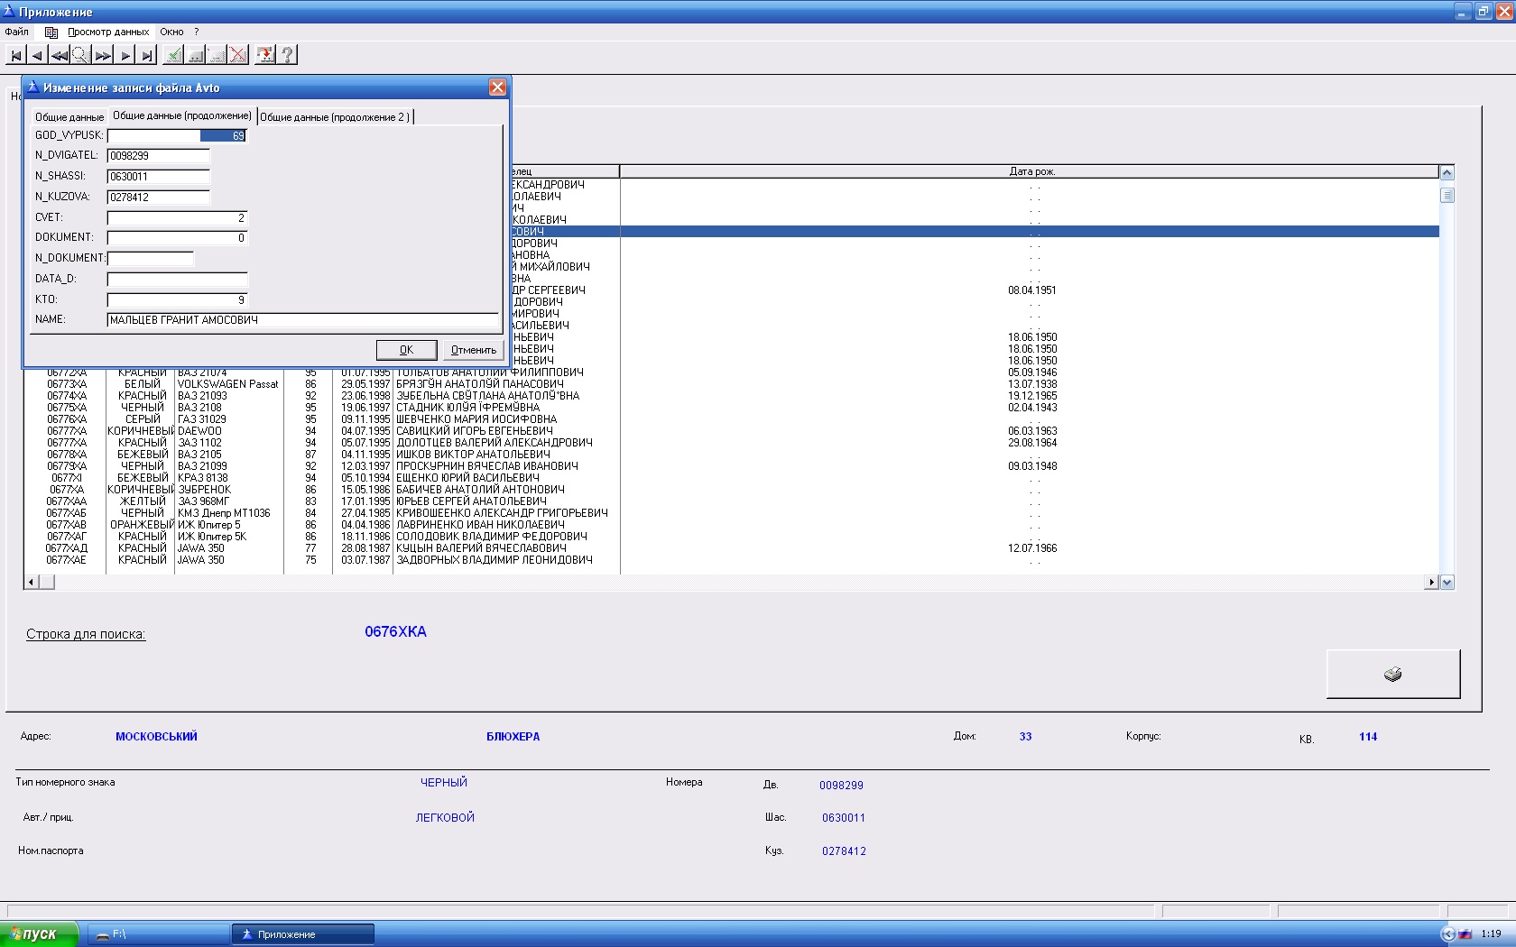Image resolution: width=1516 pixels, height=947 pixels.
Task: Select the N_KUZOVA field
Action: (x=159, y=198)
